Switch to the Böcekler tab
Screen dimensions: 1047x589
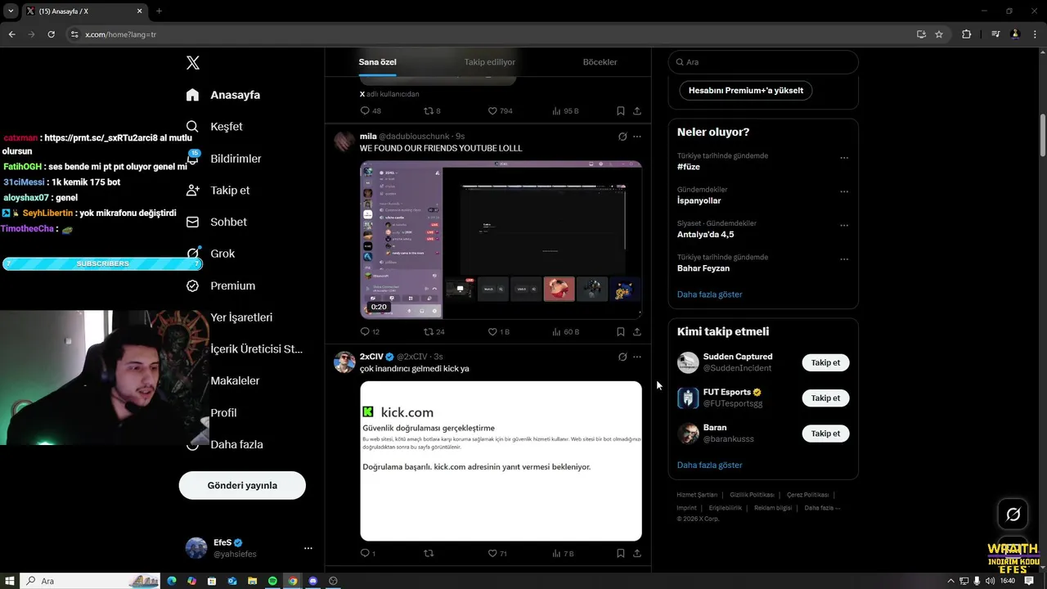[x=600, y=62]
